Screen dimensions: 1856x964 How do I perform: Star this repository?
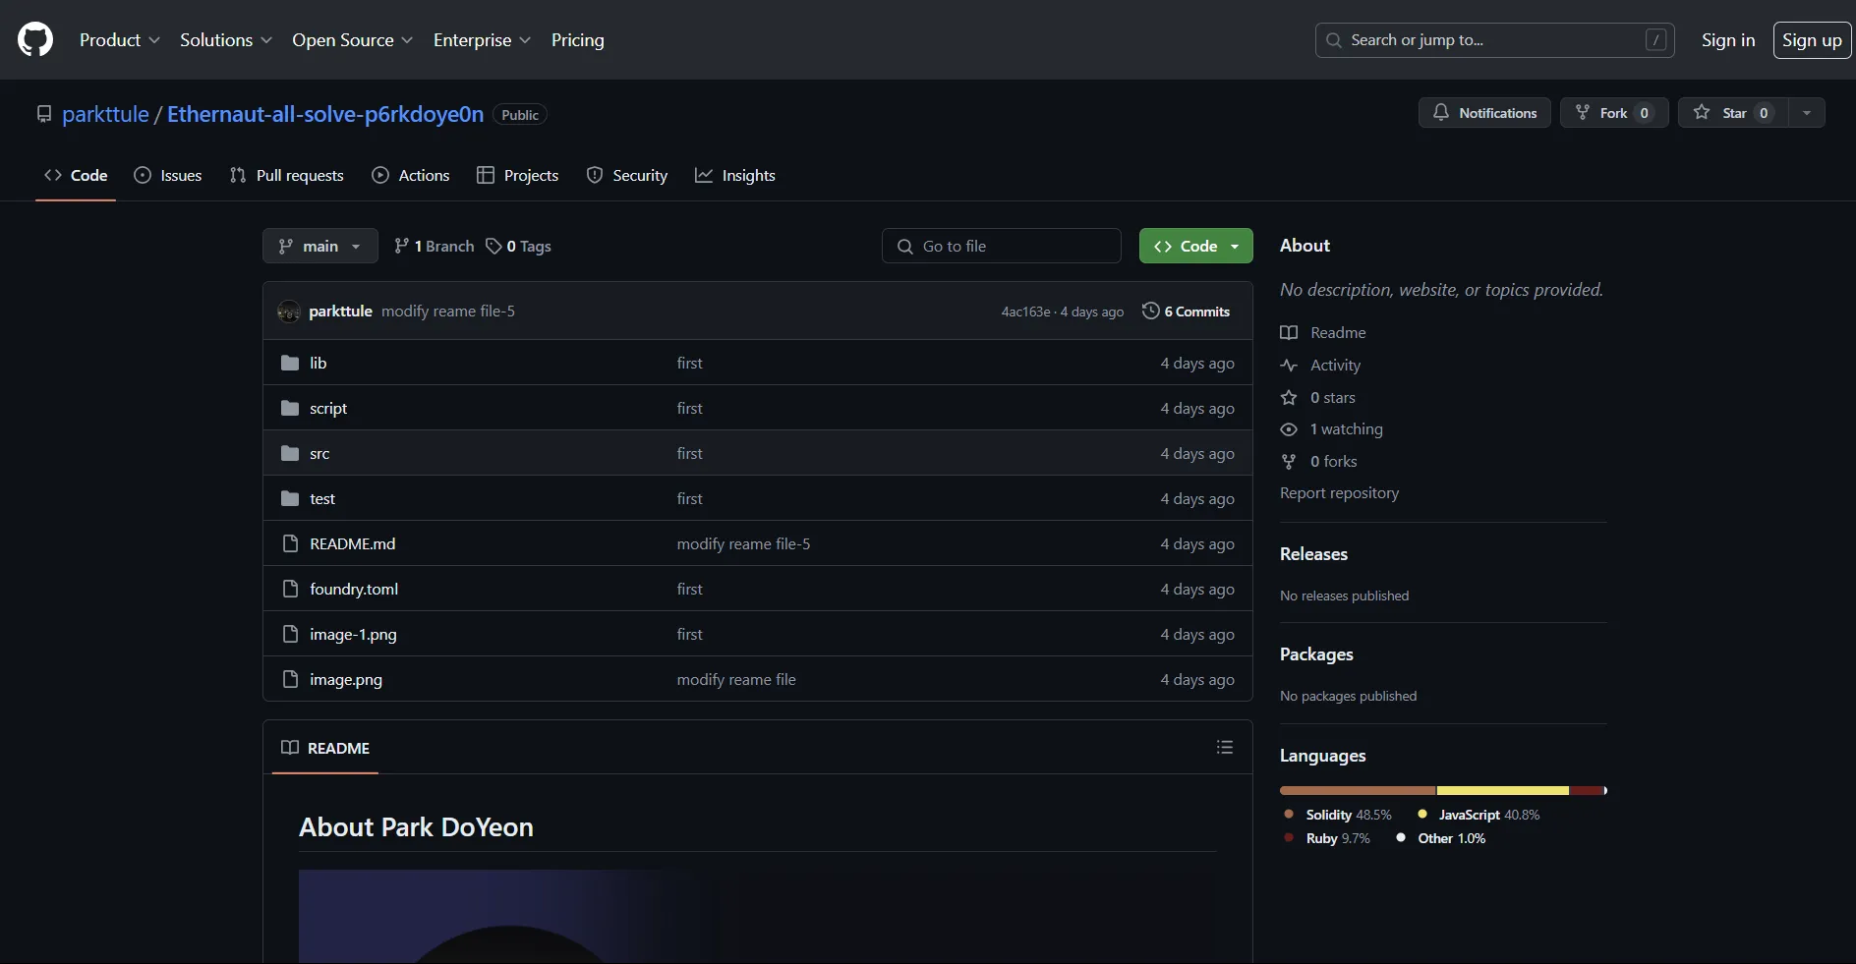(x=1733, y=113)
